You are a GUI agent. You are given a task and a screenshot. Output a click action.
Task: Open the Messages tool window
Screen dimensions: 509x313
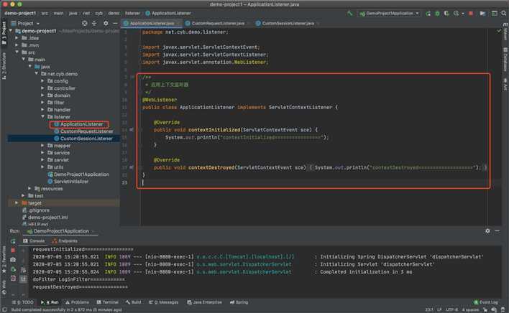[164, 302]
